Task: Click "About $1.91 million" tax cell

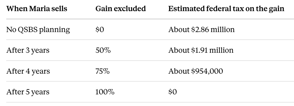Action: (x=201, y=50)
